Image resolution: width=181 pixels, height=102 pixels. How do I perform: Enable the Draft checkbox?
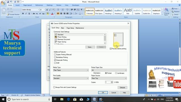[x=55, y=63]
